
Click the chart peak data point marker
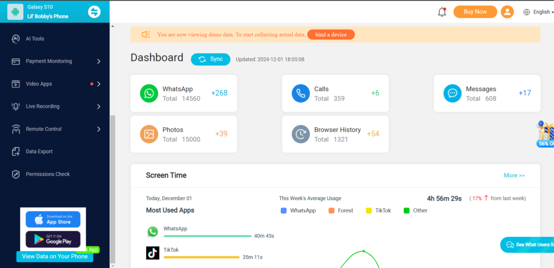364,251
